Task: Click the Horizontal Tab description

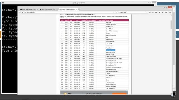Action: coord(110,42)
